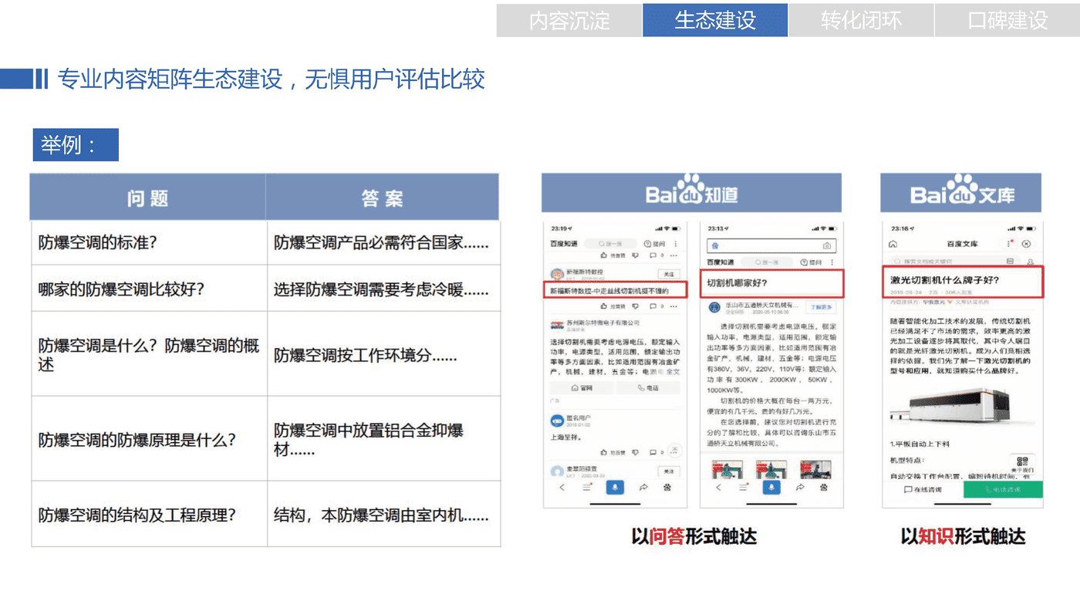Click 提问 in the middle 百度知道 phone
Viewport: 1080px width, 608px height.
[812, 262]
